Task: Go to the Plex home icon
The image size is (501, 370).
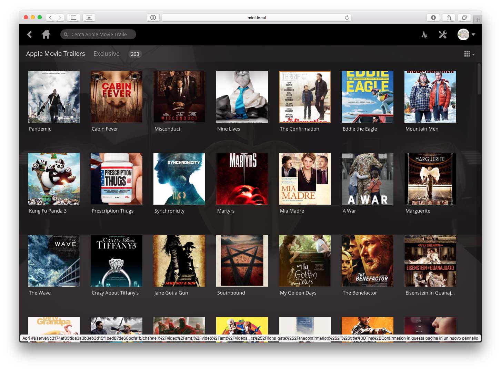Action: (x=46, y=34)
